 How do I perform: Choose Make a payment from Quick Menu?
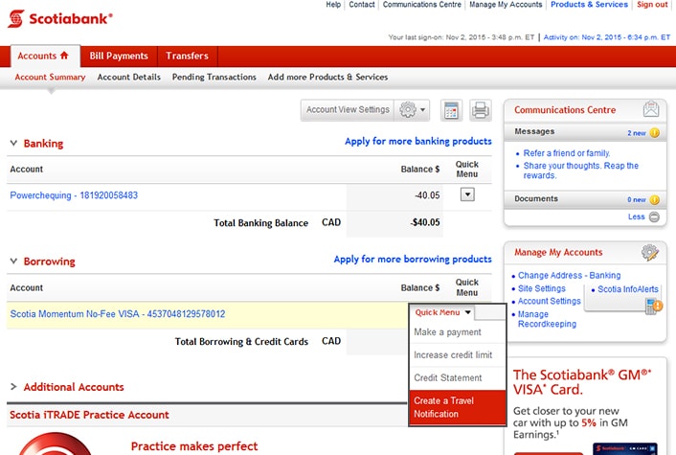(x=447, y=332)
